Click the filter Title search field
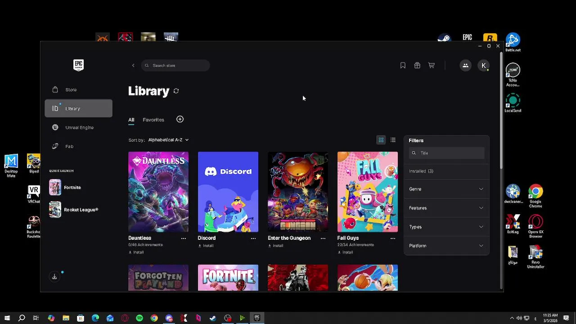 (446, 153)
